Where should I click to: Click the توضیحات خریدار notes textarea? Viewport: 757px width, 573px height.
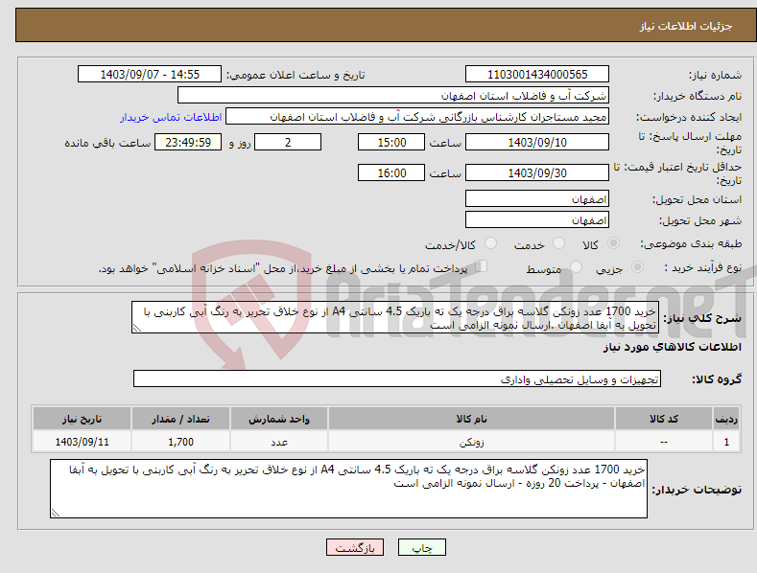click(x=348, y=489)
